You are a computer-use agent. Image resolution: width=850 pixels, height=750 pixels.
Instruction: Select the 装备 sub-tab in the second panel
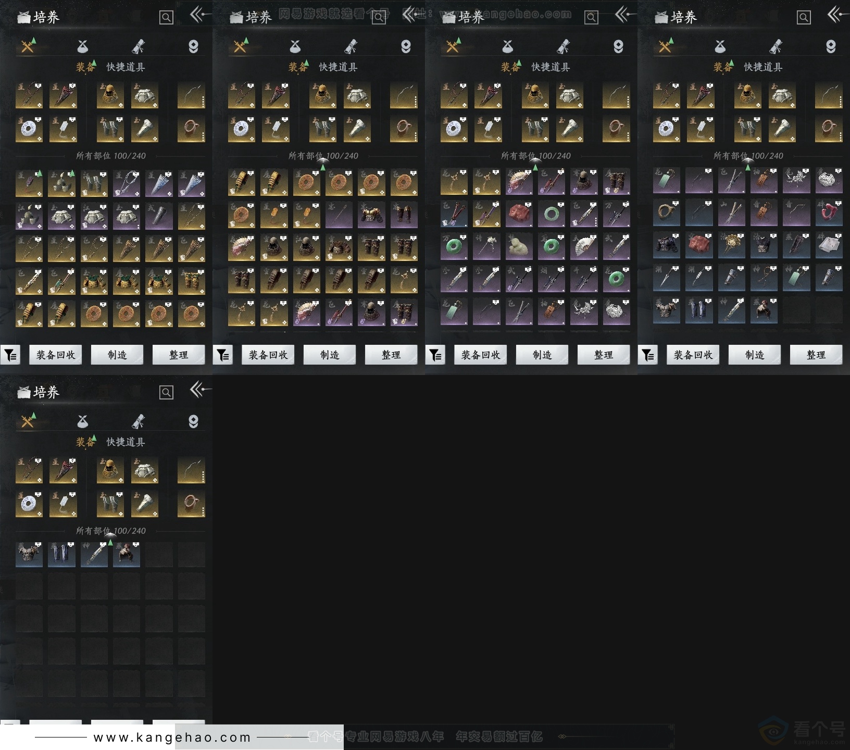[298, 67]
